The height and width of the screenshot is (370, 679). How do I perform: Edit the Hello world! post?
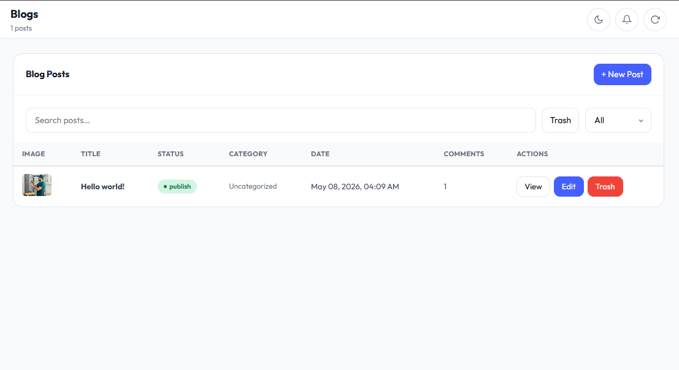click(x=569, y=186)
